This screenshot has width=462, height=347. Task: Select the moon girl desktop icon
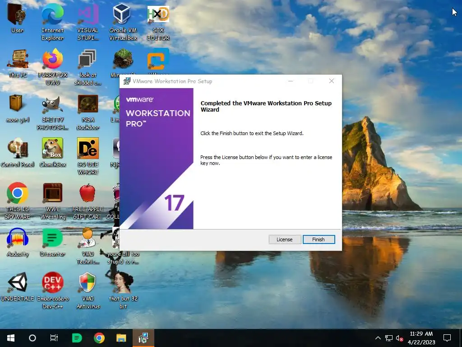coord(18,108)
